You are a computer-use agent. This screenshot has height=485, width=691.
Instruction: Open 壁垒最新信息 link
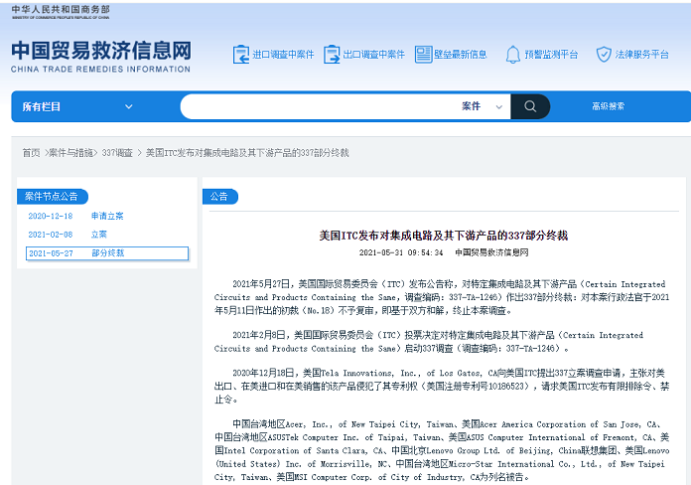(461, 55)
